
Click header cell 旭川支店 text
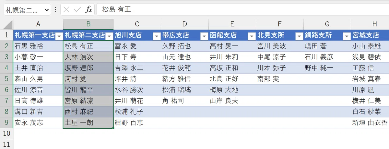click(x=128, y=35)
